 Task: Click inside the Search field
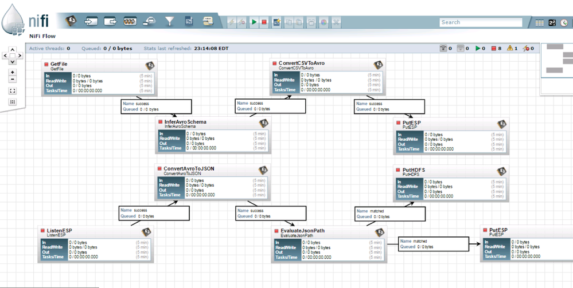tap(481, 22)
